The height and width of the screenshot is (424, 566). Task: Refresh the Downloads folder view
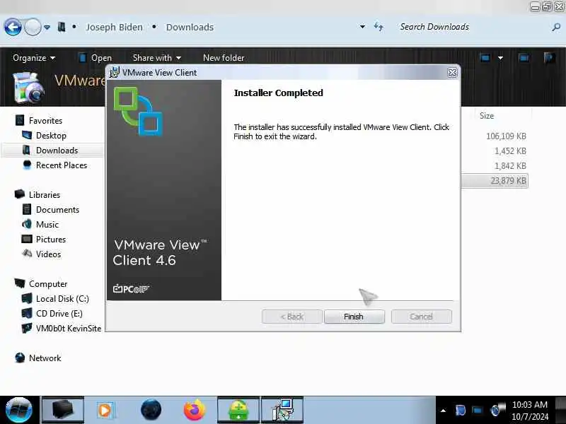379,27
